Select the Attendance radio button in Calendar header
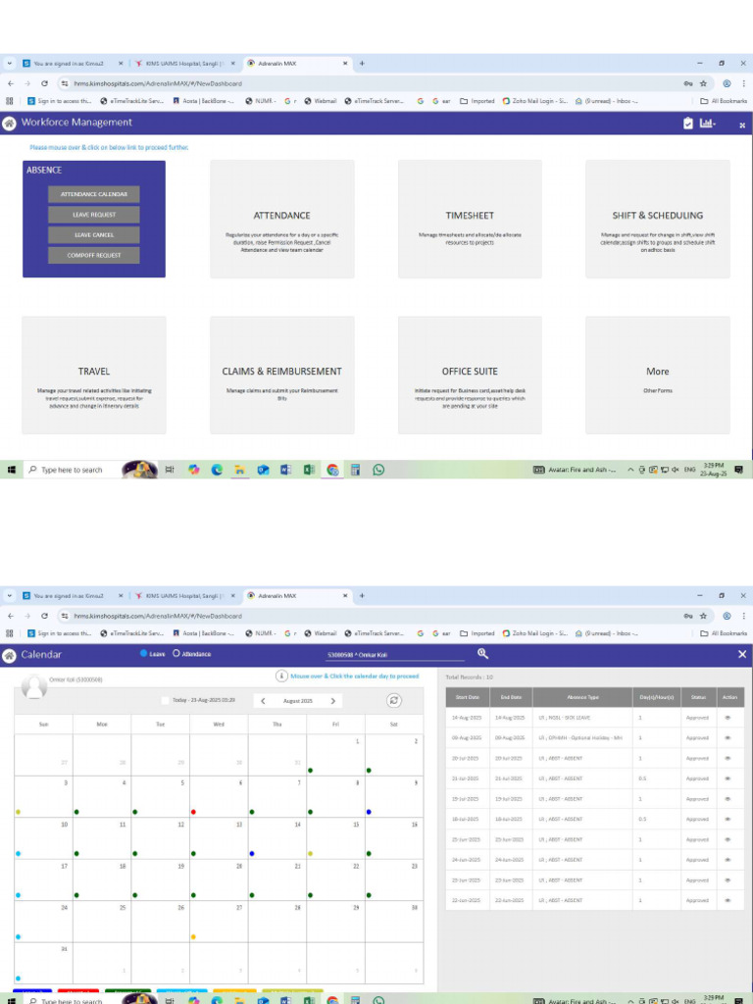753x1004 pixels. pyautogui.click(x=176, y=654)
